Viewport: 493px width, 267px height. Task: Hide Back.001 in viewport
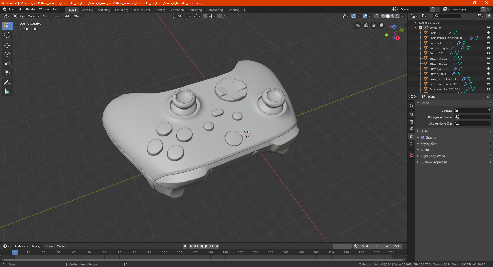(488, 33)
